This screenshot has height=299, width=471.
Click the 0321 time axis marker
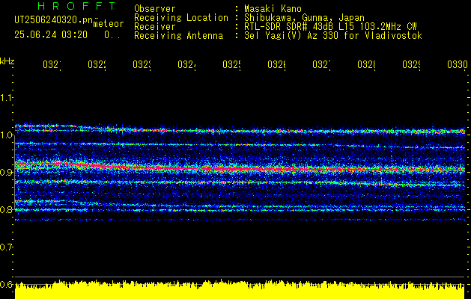pyautogui.click(x=52, y=64)
